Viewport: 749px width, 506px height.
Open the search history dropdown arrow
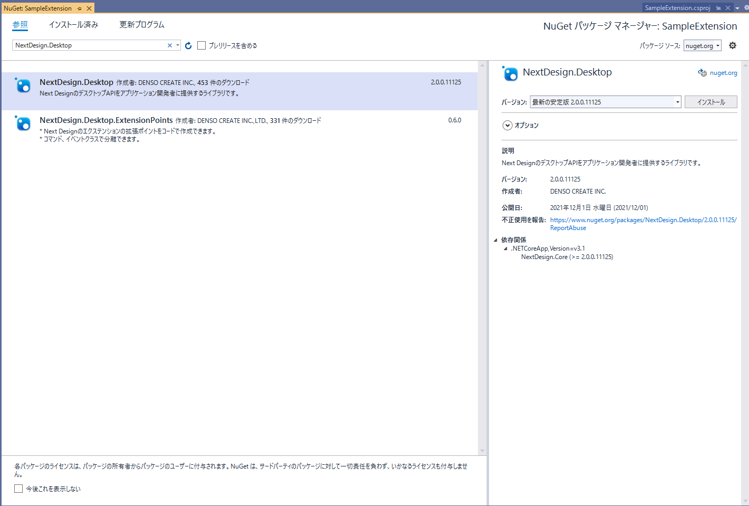click(x=178, y=45)
